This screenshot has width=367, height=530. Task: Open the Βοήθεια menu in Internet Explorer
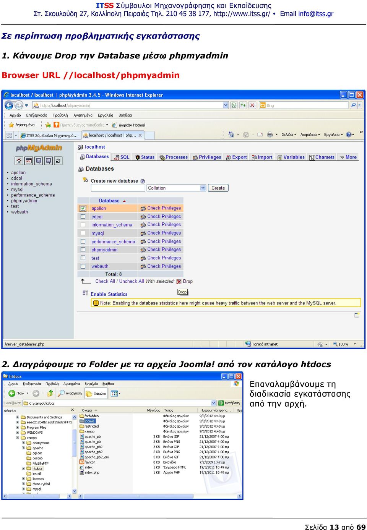[125, 115]
